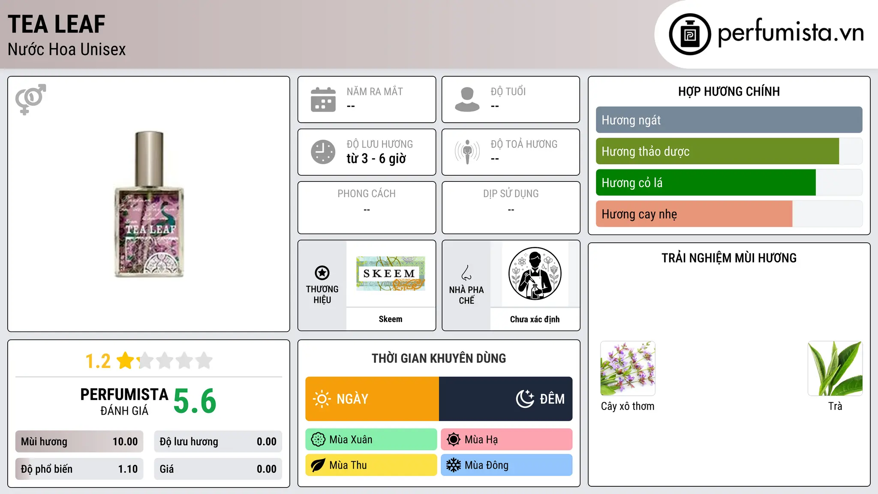Select the Đêm nighttime block
This screenshot has height=494, width=878.
tap(506, 399)
